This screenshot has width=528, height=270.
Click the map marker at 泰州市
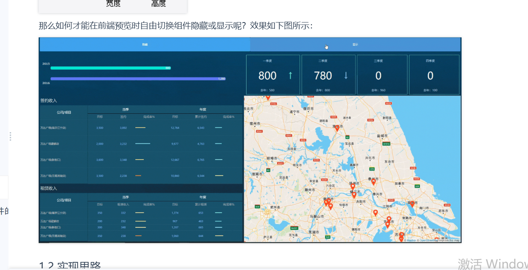tap(373, 182)
